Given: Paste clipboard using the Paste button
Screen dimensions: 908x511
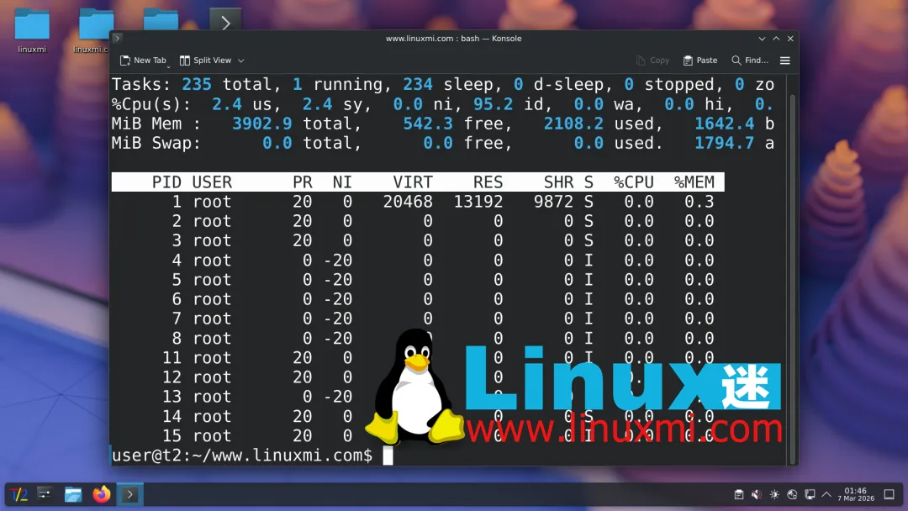Looking at the screenshot, I should [x=700, y=61].
